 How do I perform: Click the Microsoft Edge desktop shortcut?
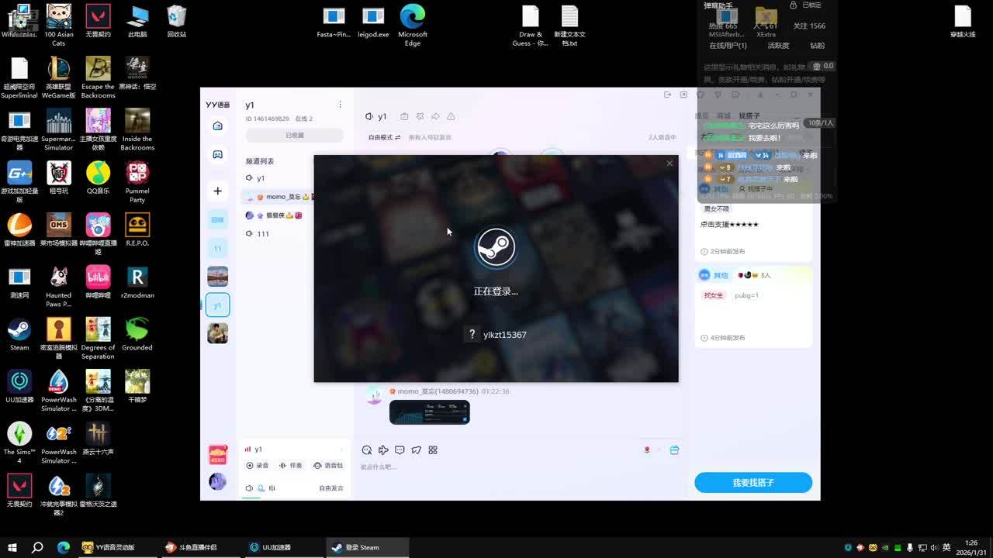(413, 26)
